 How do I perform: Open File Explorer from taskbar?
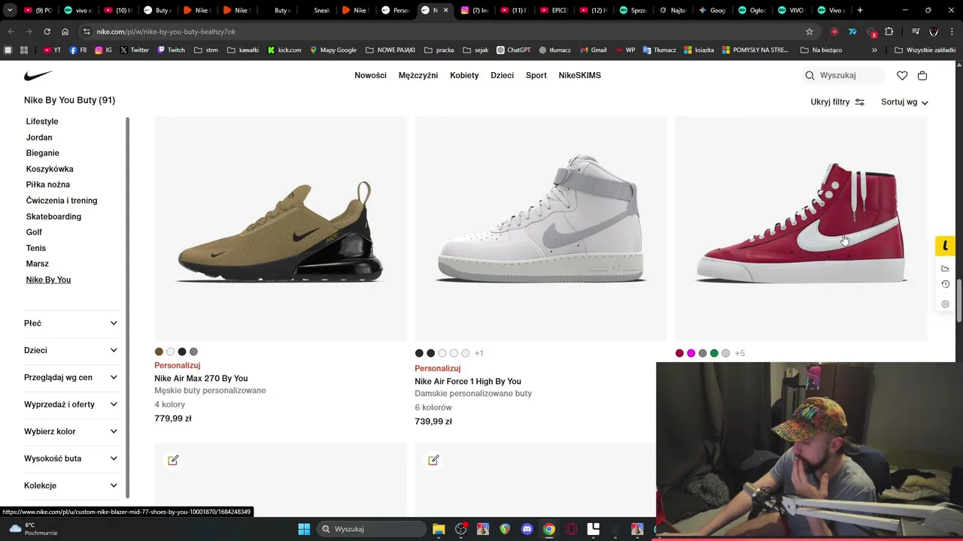coord(439,529)
